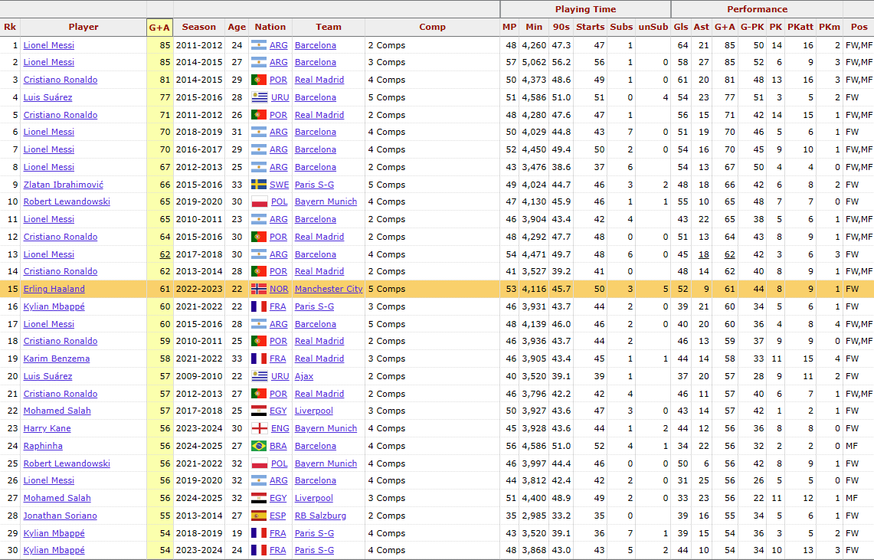Image resolution: width=874 pixels, height=560 pixels.
Task: Open ENG nation link
Action: coord(280,428)
